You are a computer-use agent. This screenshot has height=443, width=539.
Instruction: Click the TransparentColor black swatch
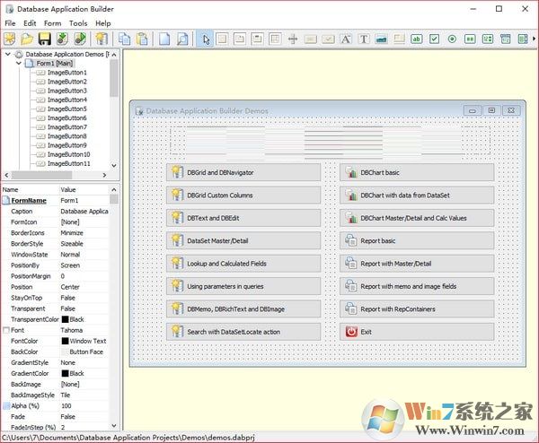65,319
